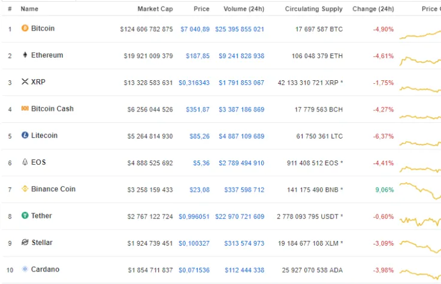
Task: Click the Cardano logo icon
Action: [25, 269]
